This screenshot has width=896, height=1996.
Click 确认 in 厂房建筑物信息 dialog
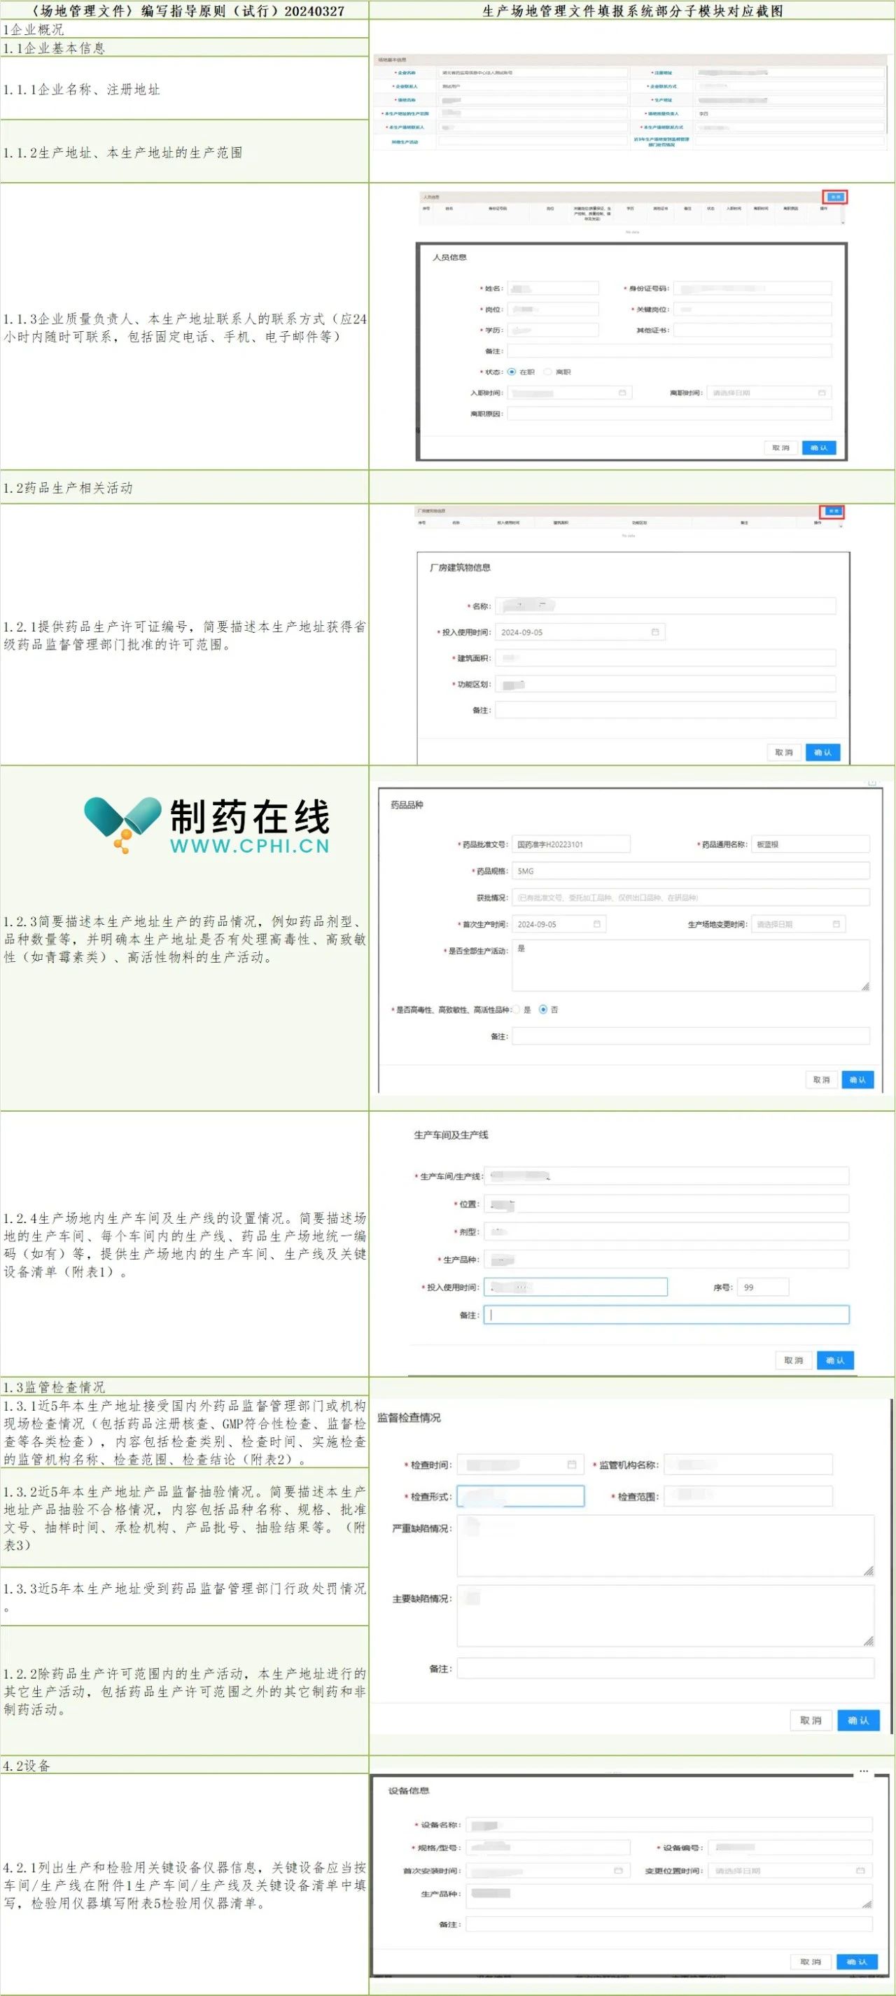[x=822, y=753]
